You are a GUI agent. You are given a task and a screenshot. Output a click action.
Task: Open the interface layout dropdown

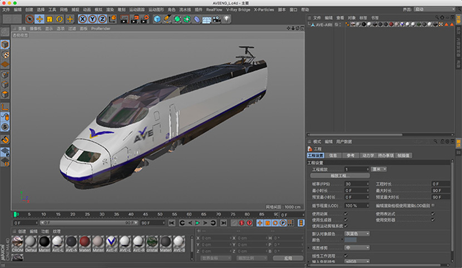click(x=435, y=9)
